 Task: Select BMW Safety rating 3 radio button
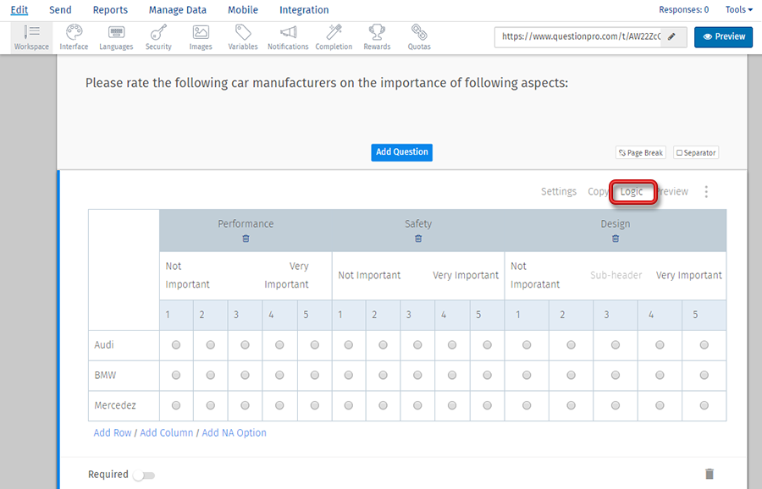point(417,376)
